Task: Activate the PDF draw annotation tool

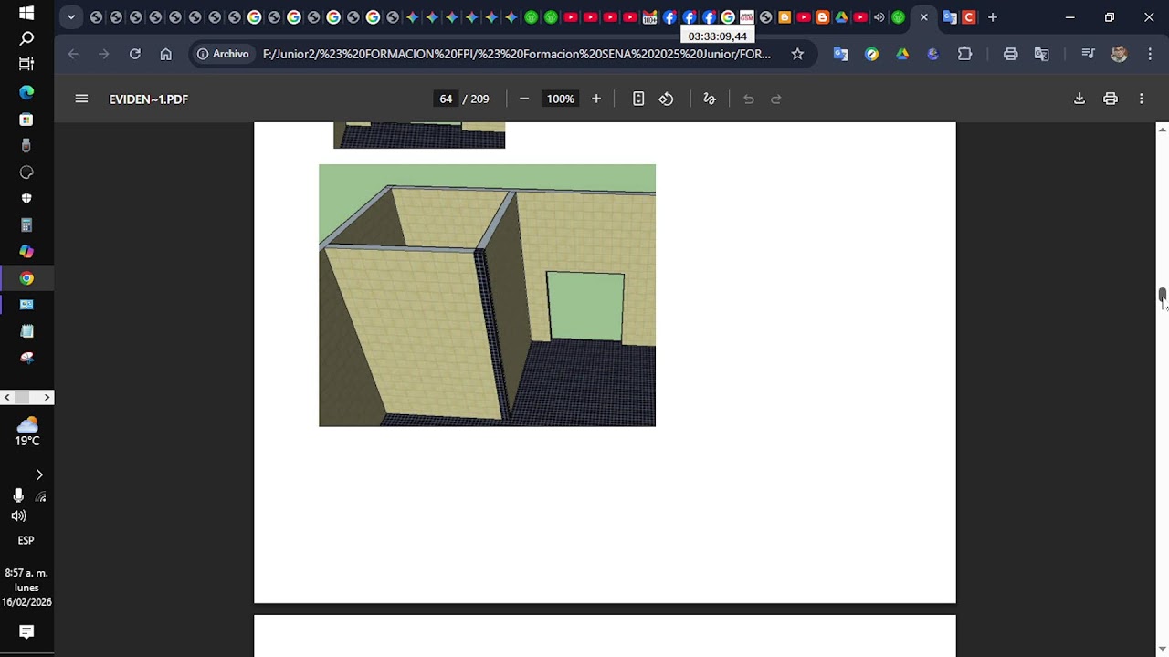Action: click(710, 99)
